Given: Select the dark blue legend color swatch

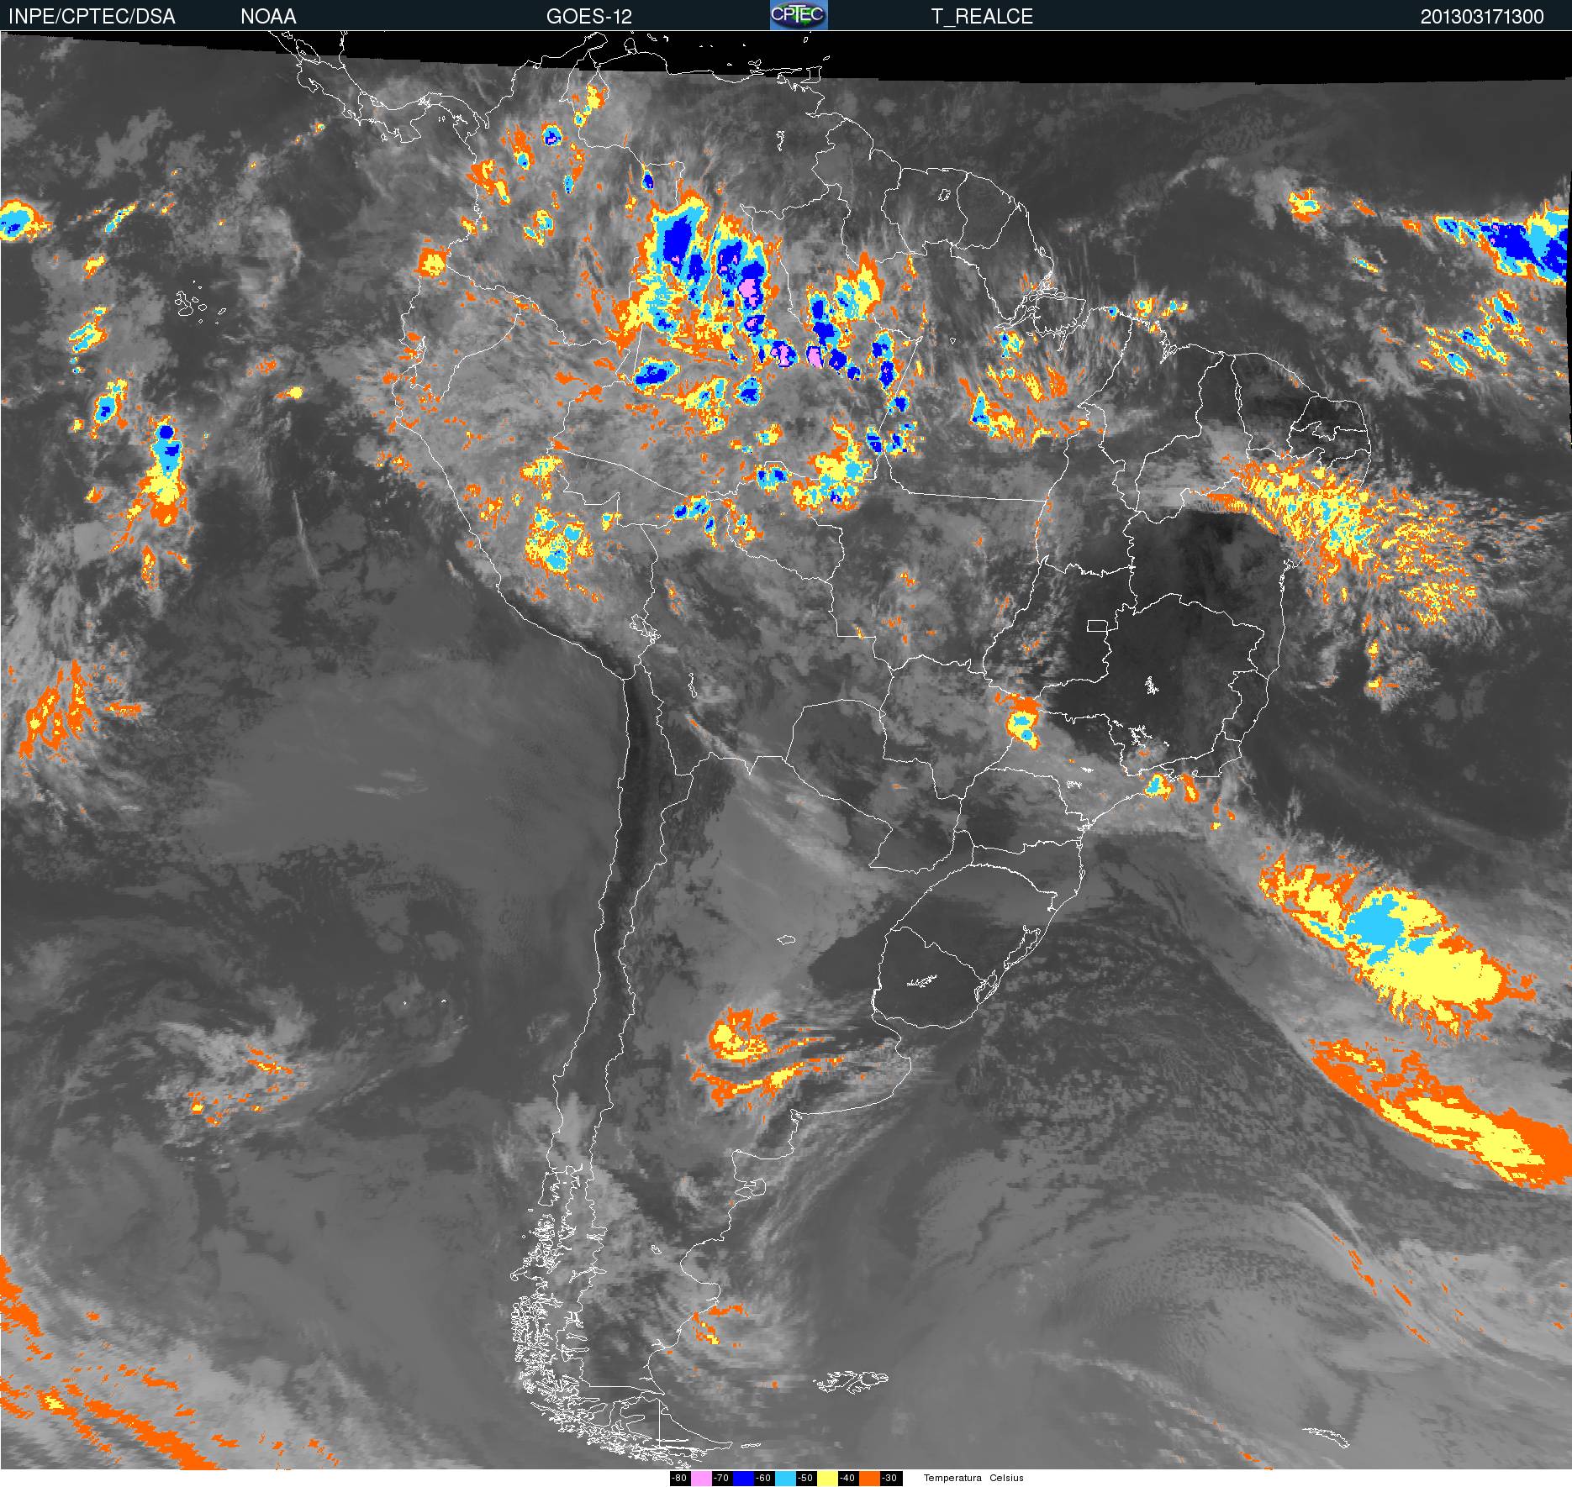Looking at the screenshot, I should coord(743,1478).
